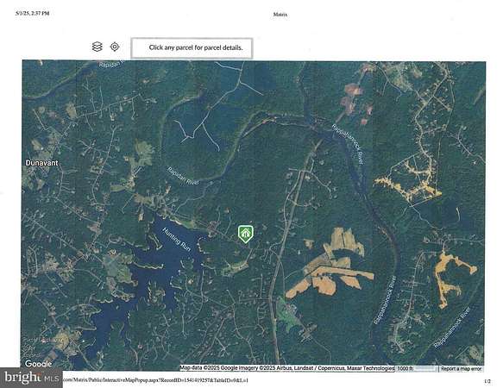Image resolution: width=503 pixels, height=388 pixels.
Task: Click the 'Click any parcel for parcel details' box
Action: point(192,48)
